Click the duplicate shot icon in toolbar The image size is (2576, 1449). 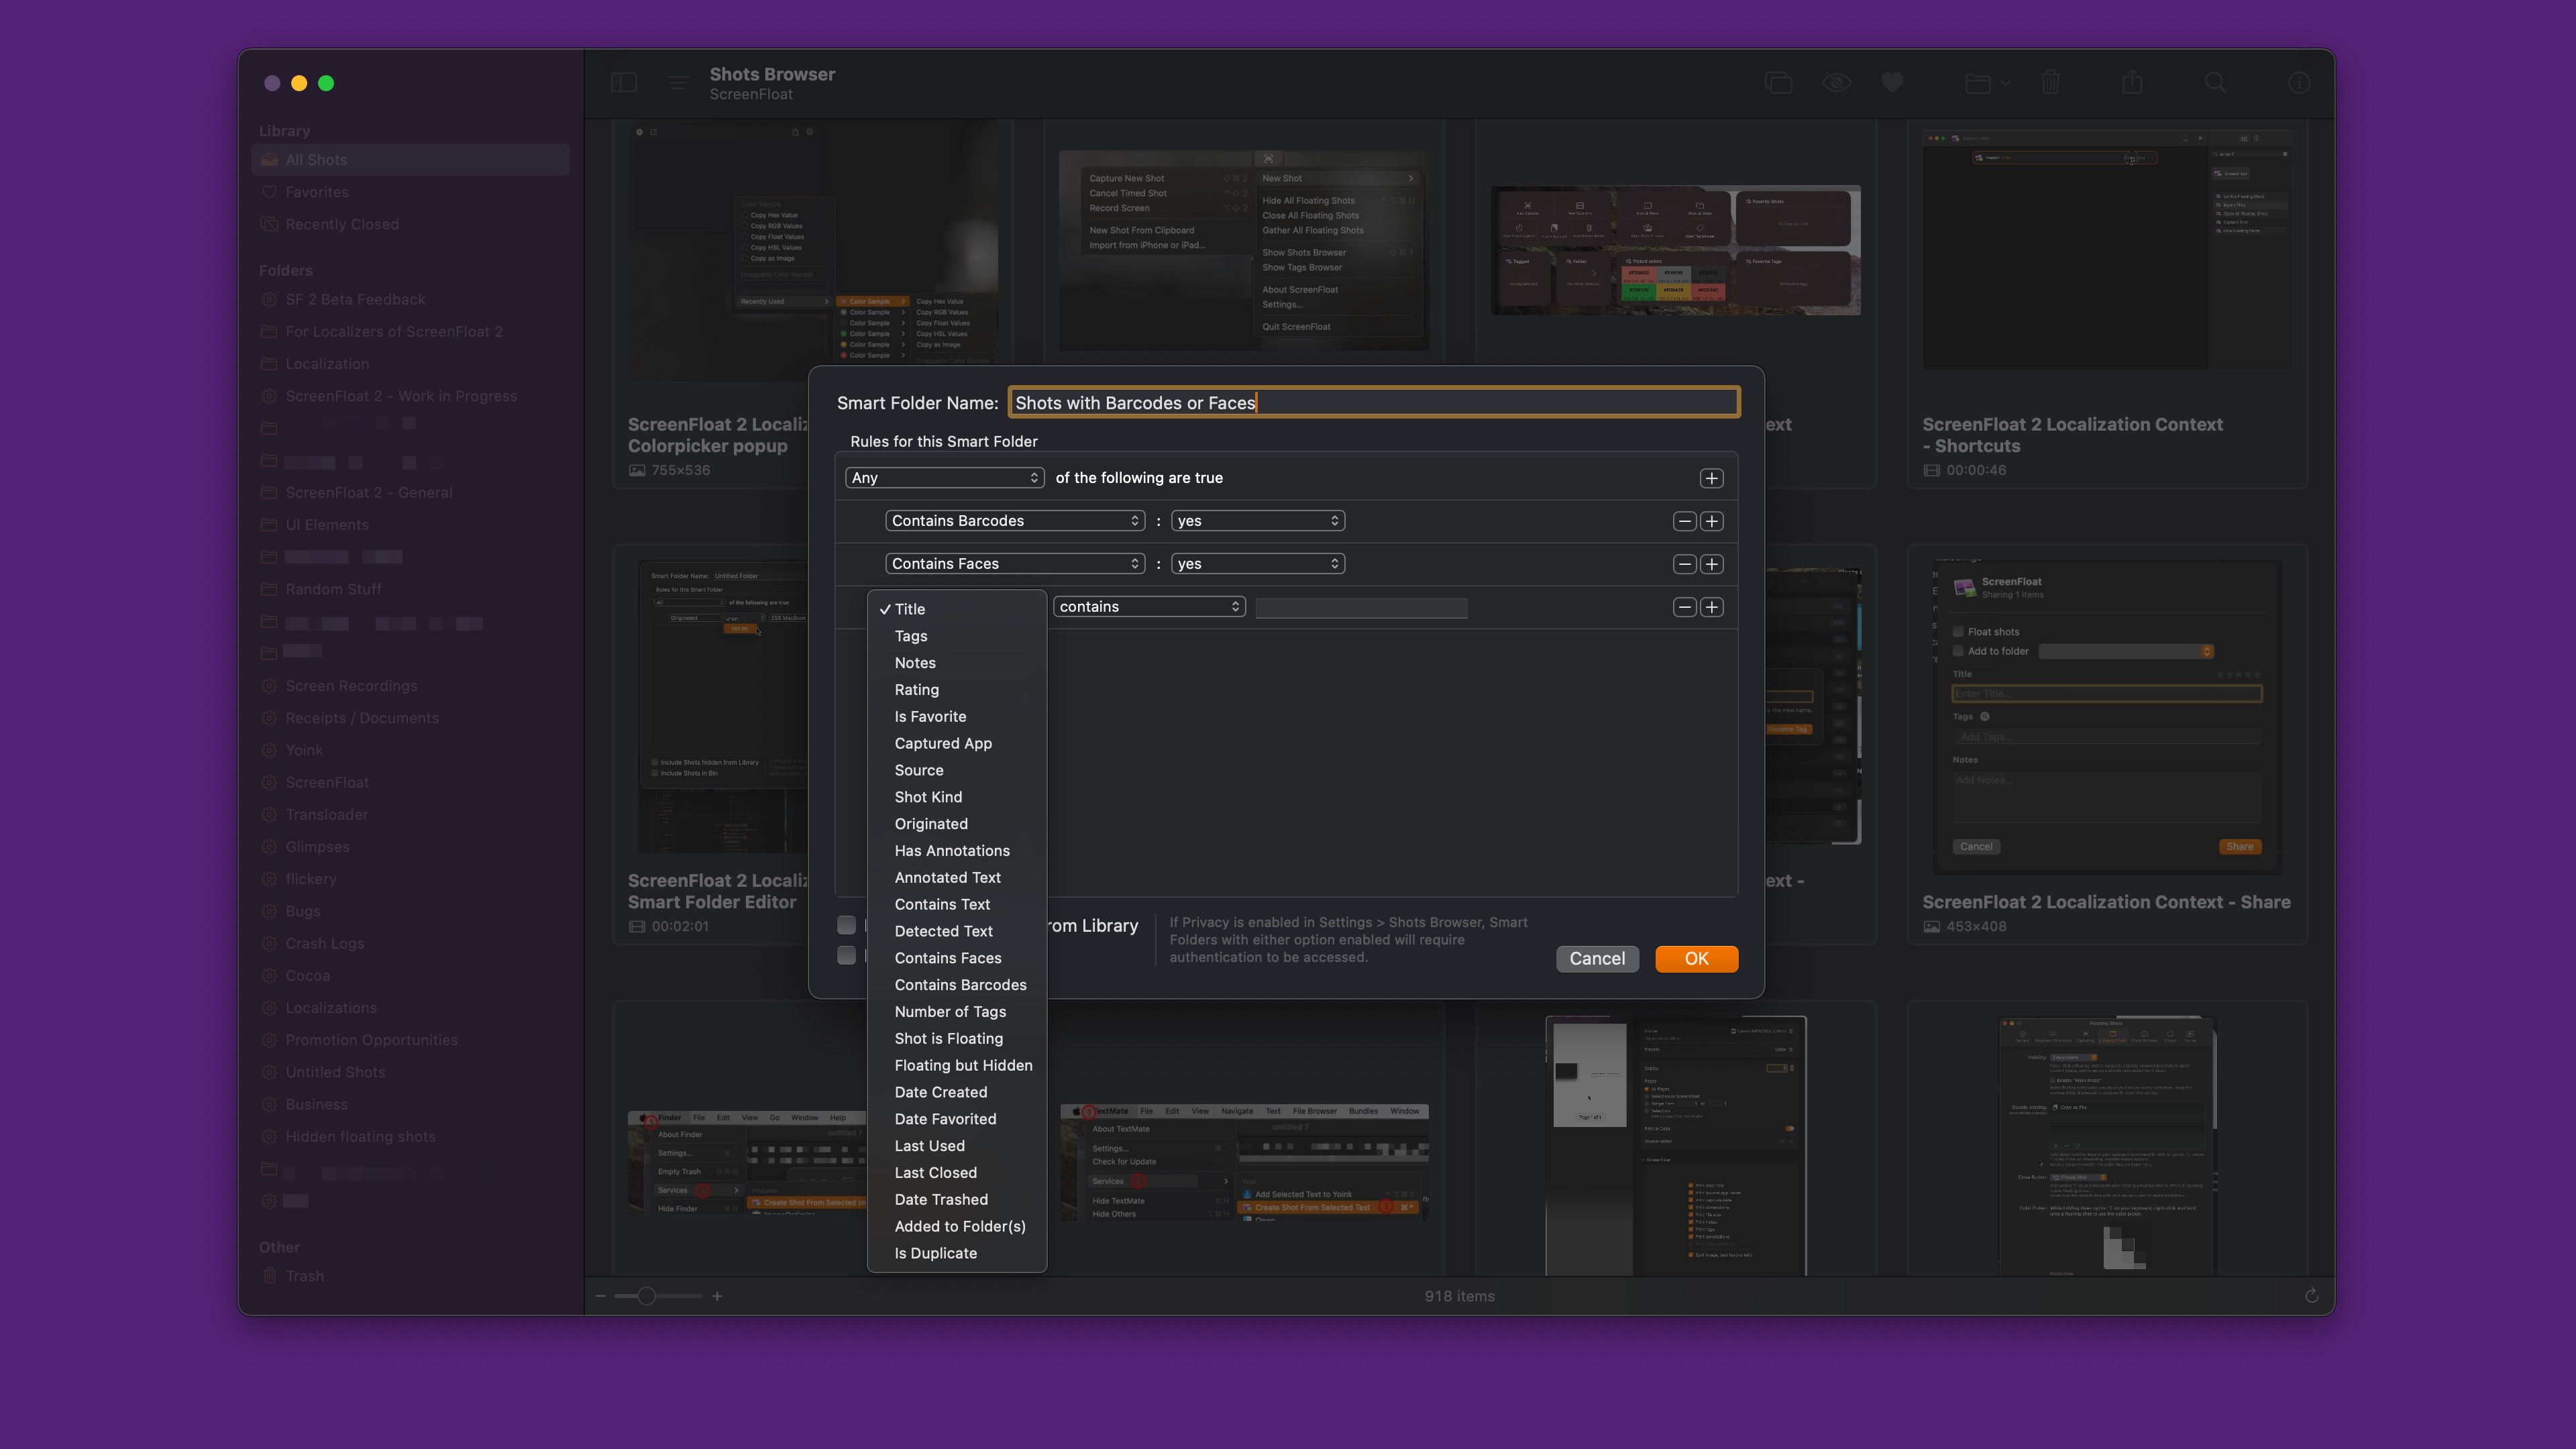pos(1779,83)
